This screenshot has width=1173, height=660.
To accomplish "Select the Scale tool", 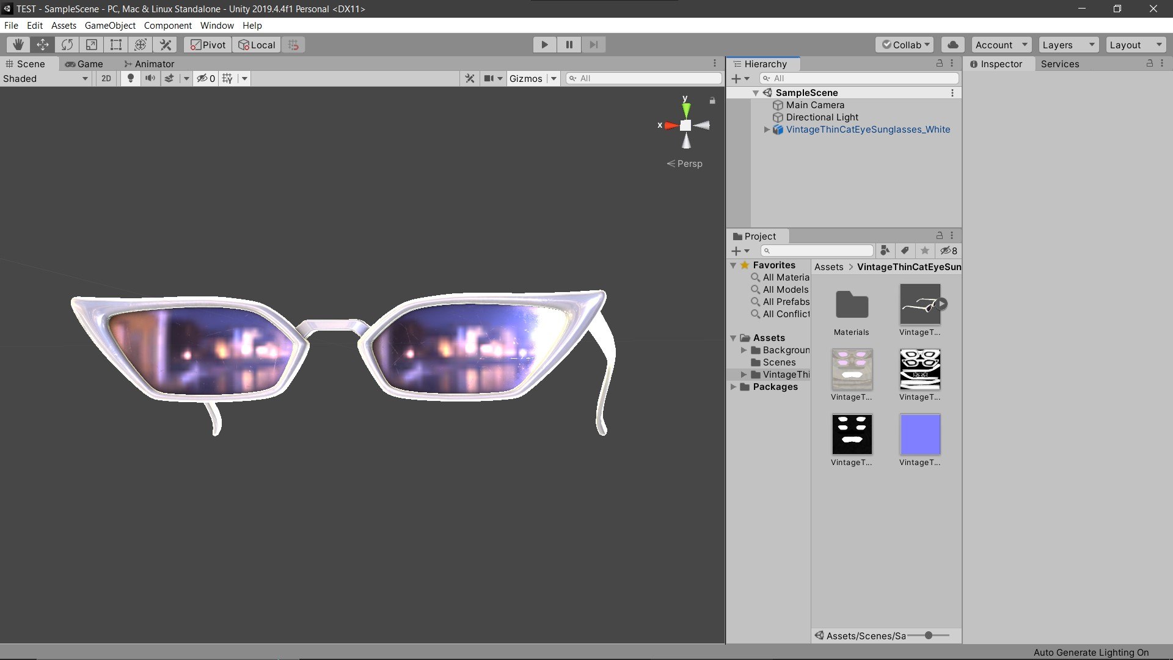I will [x=92, y=45].
